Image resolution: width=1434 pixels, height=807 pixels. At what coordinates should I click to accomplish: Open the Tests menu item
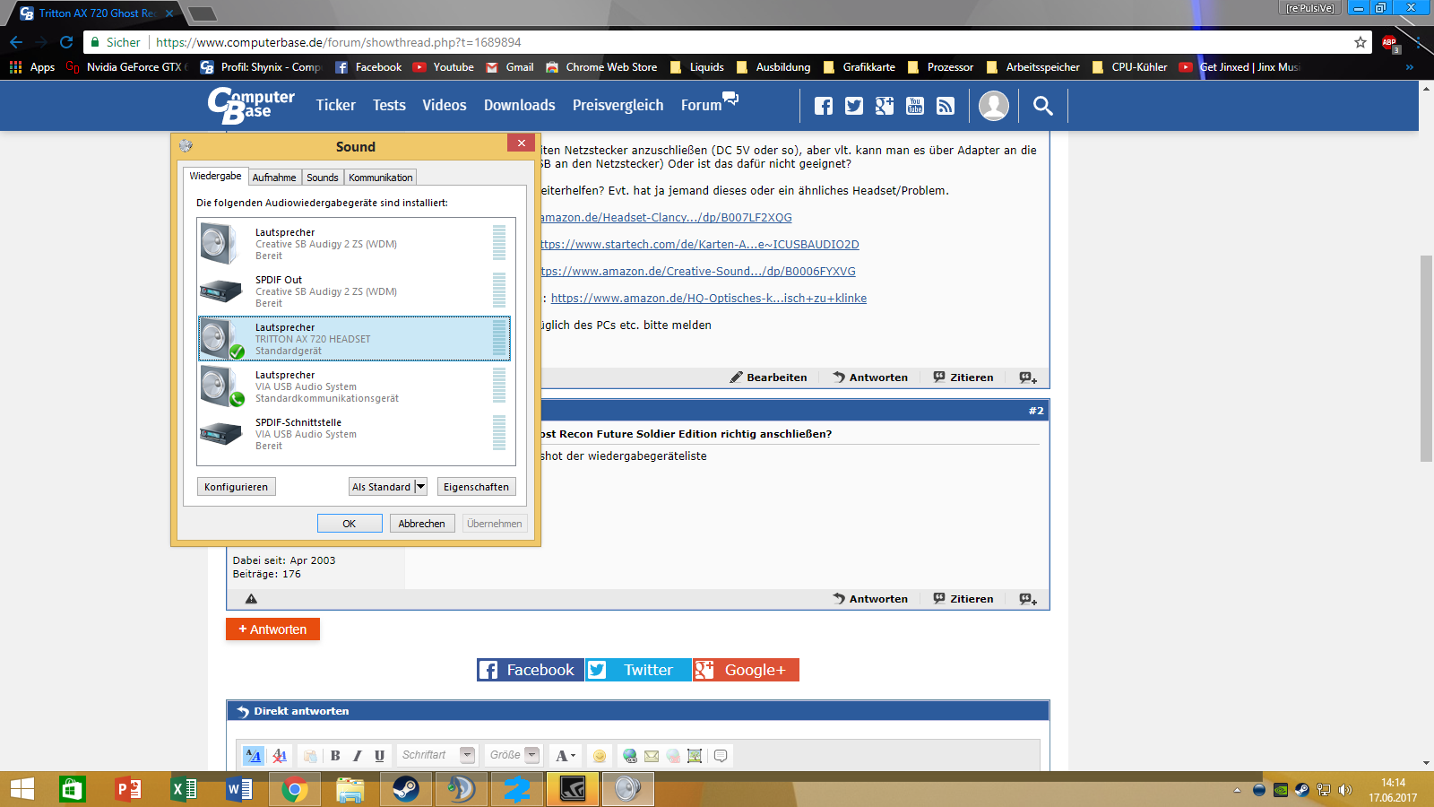tap(389, 105)
